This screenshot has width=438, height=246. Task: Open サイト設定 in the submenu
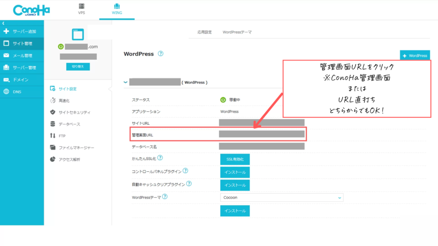click(x=67, y=89)
